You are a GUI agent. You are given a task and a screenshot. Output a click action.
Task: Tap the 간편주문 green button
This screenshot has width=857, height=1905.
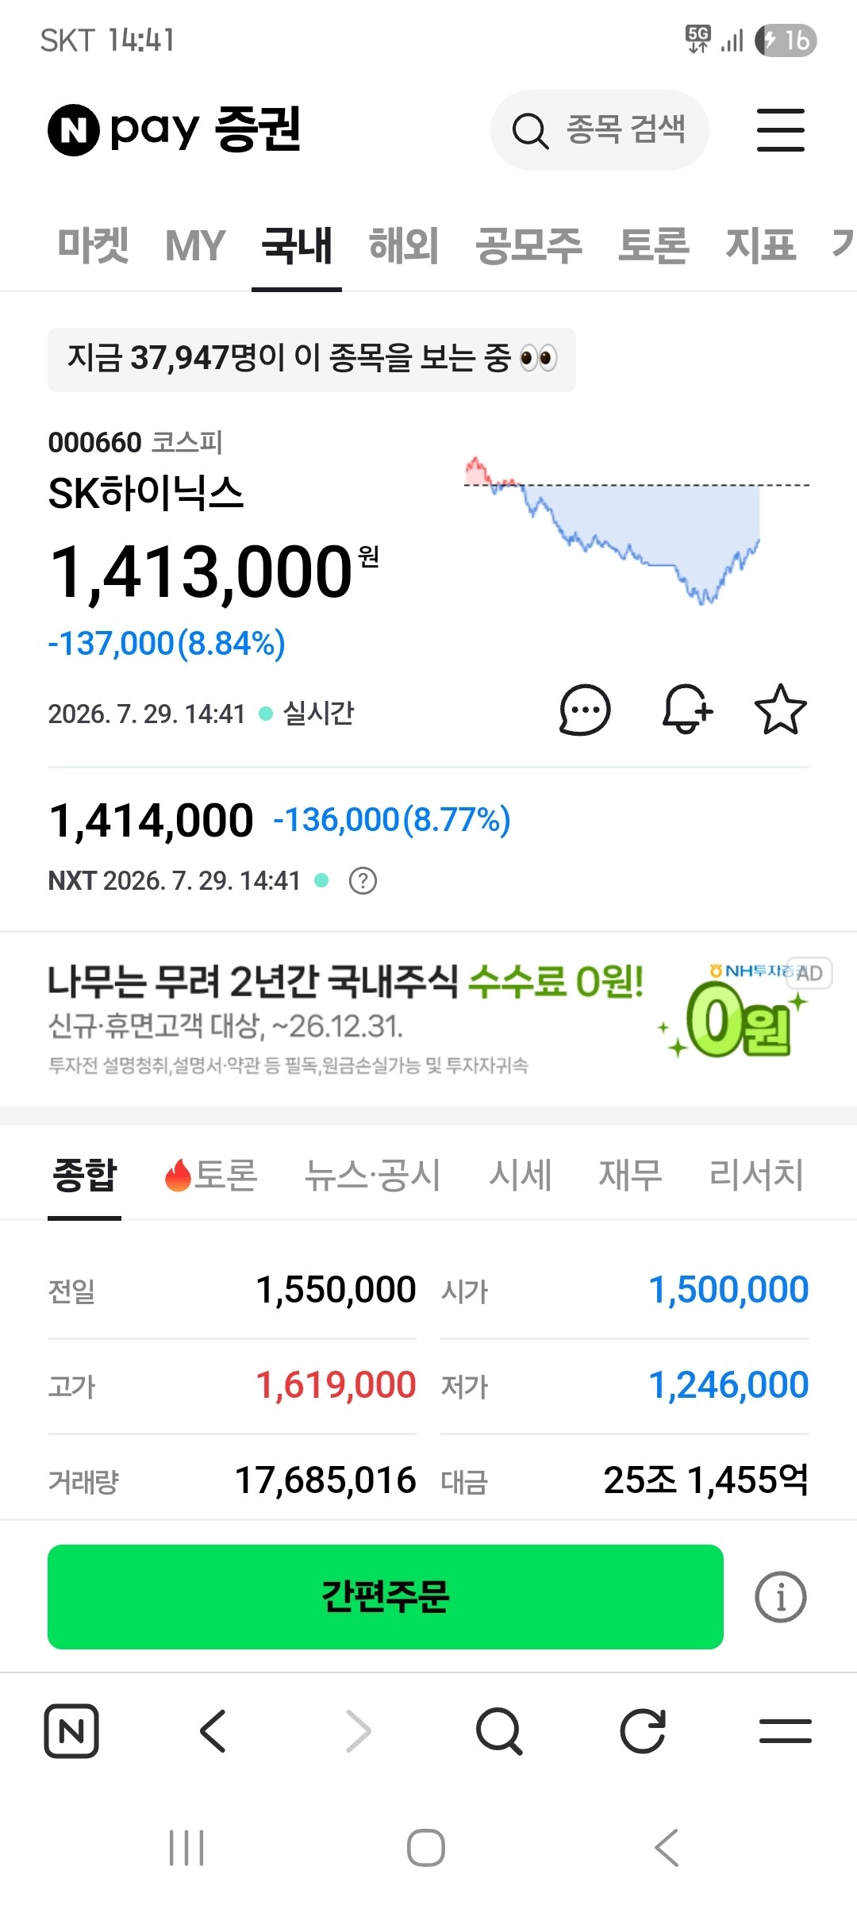click(x=386, y=1597)
